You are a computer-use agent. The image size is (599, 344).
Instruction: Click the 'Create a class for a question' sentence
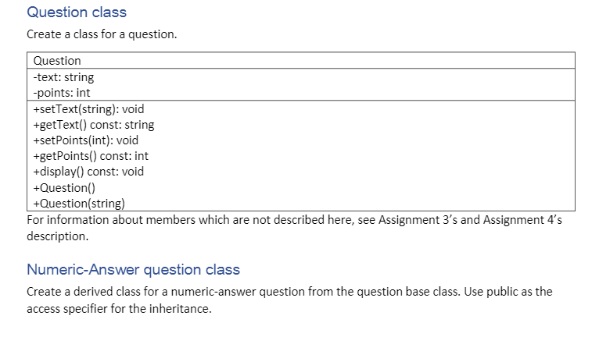[x=102, y=34]
